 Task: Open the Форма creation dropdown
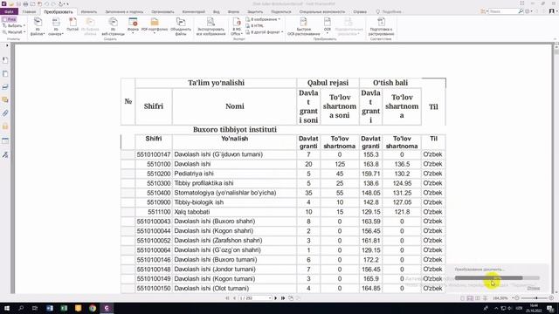tap(133, 25)
